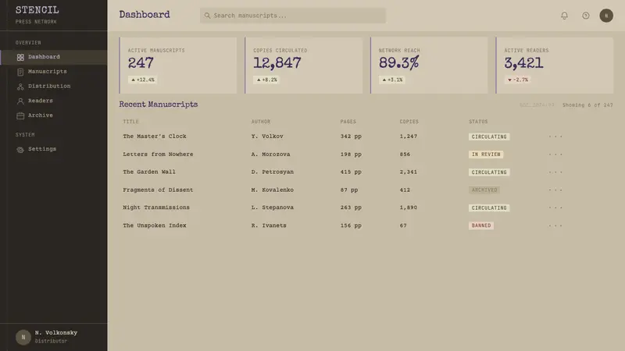Open Letters from Nowhere manuscript

(x=158, y=154)
